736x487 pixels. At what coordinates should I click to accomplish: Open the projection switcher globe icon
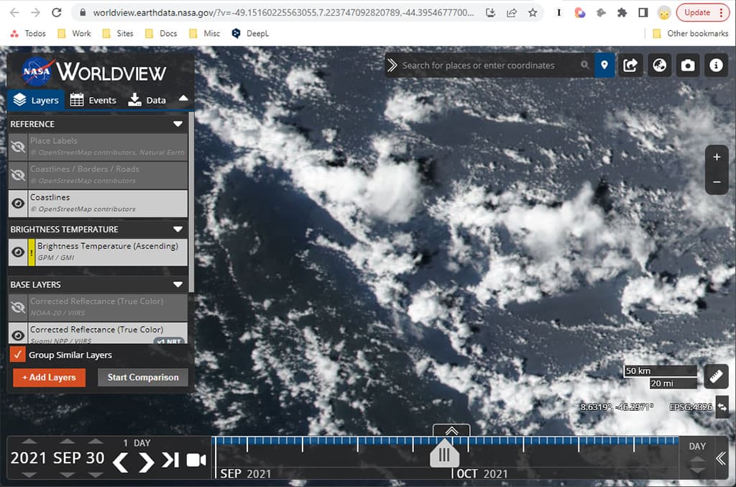point(659,65)
